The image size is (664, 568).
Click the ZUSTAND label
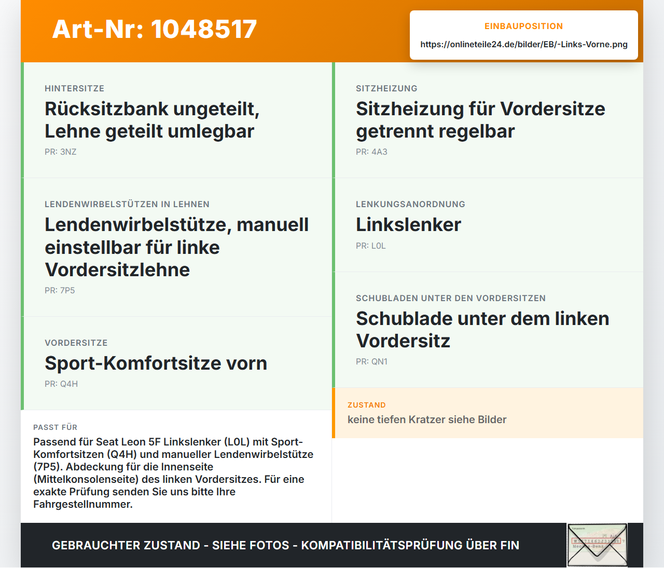pos(367,405)
